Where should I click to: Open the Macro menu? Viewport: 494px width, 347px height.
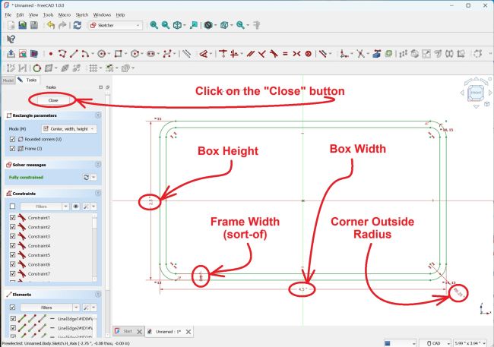pos(65,14)
